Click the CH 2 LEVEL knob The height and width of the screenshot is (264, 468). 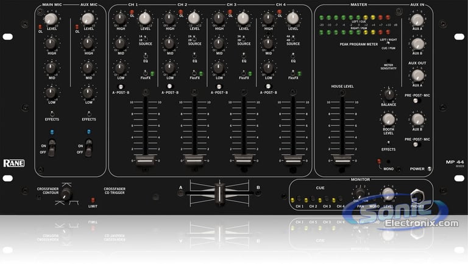tap(194, 18)
